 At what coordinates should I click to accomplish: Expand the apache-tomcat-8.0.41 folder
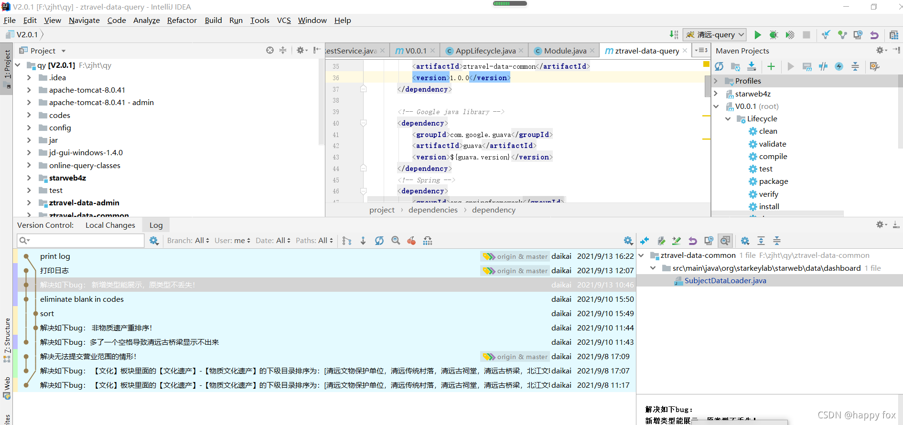point(29,90)
